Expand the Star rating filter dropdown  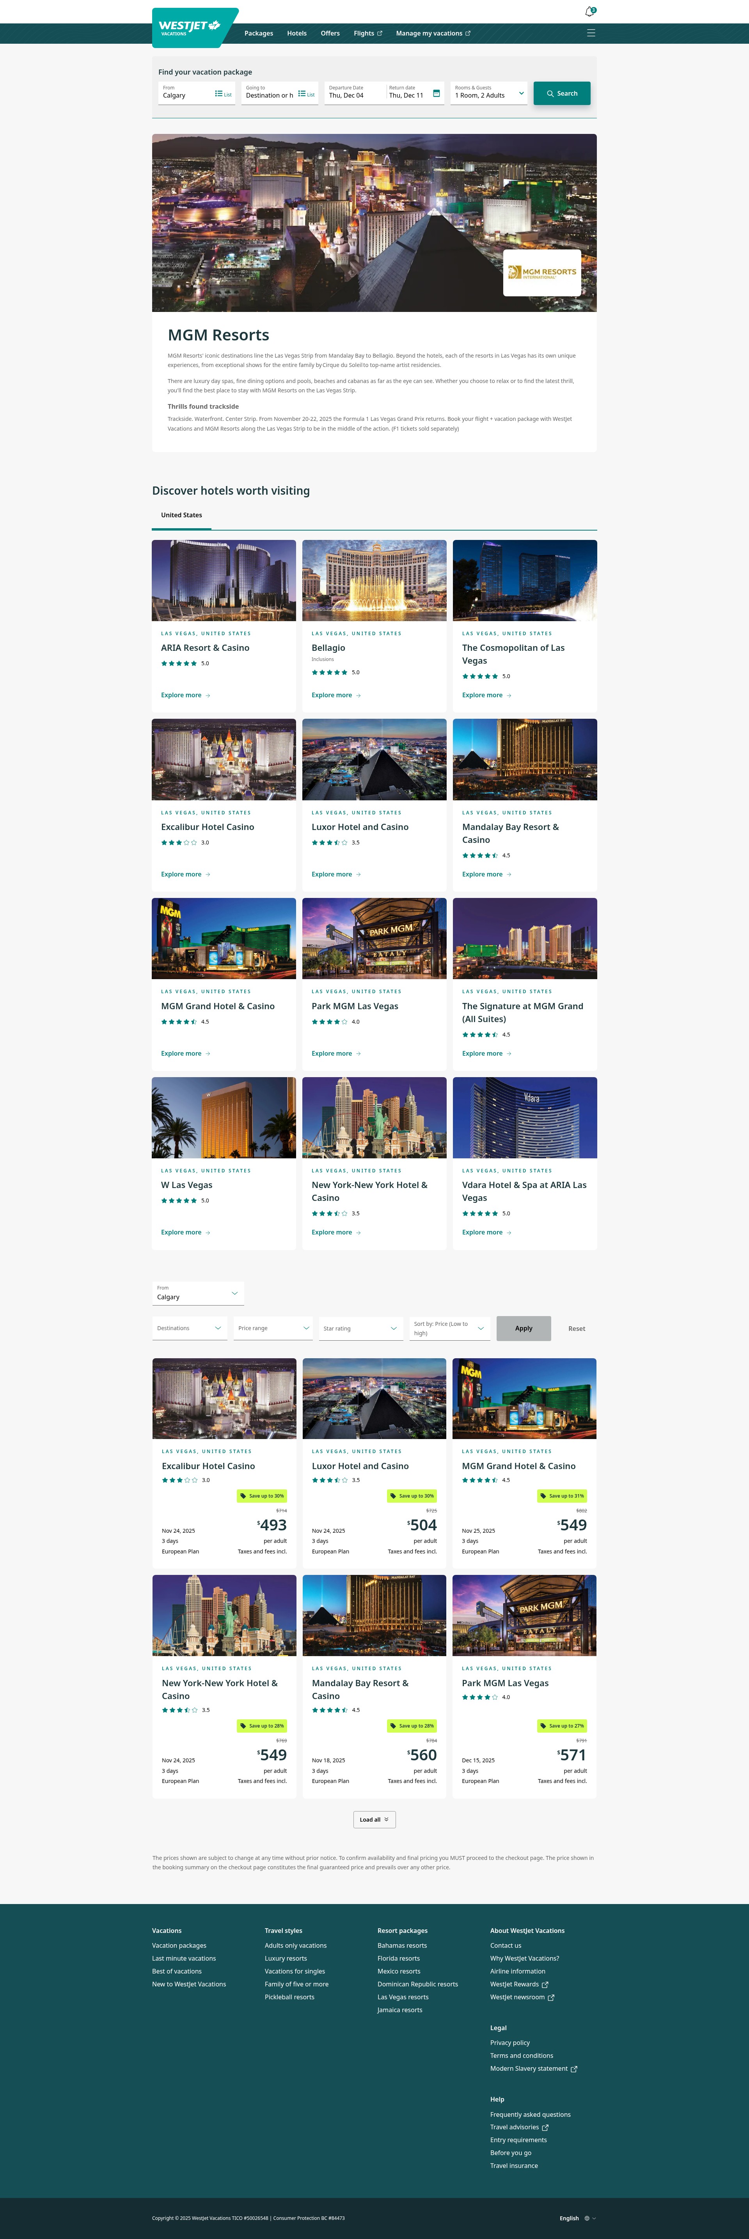click(x=360, y=1328)
